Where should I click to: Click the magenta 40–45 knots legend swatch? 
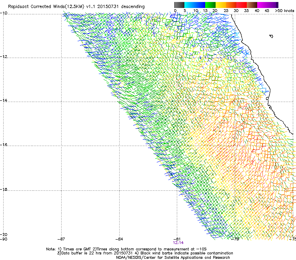pyautogui.click(x=262, y=5)
